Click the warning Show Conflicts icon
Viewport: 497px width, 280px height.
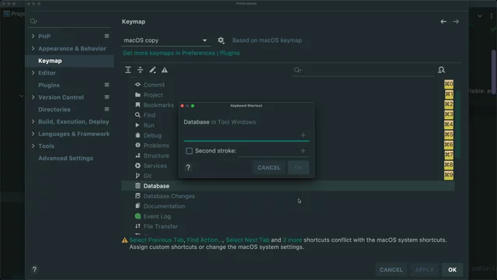coord(165,70)
